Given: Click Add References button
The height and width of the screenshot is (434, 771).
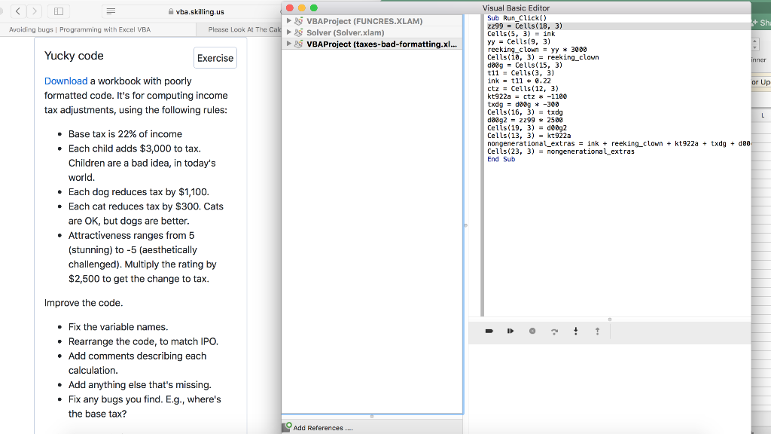Looking at the screenshot, I should click(322, 428).
